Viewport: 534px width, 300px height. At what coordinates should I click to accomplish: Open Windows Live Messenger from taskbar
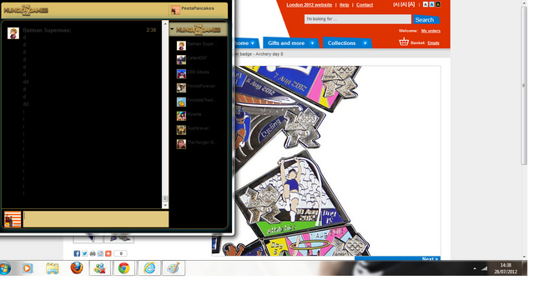(x=100, y=268)
